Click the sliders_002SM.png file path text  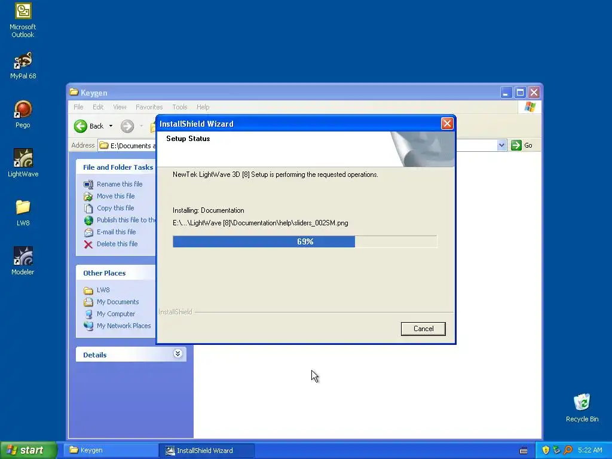click(x=261, y=223)
